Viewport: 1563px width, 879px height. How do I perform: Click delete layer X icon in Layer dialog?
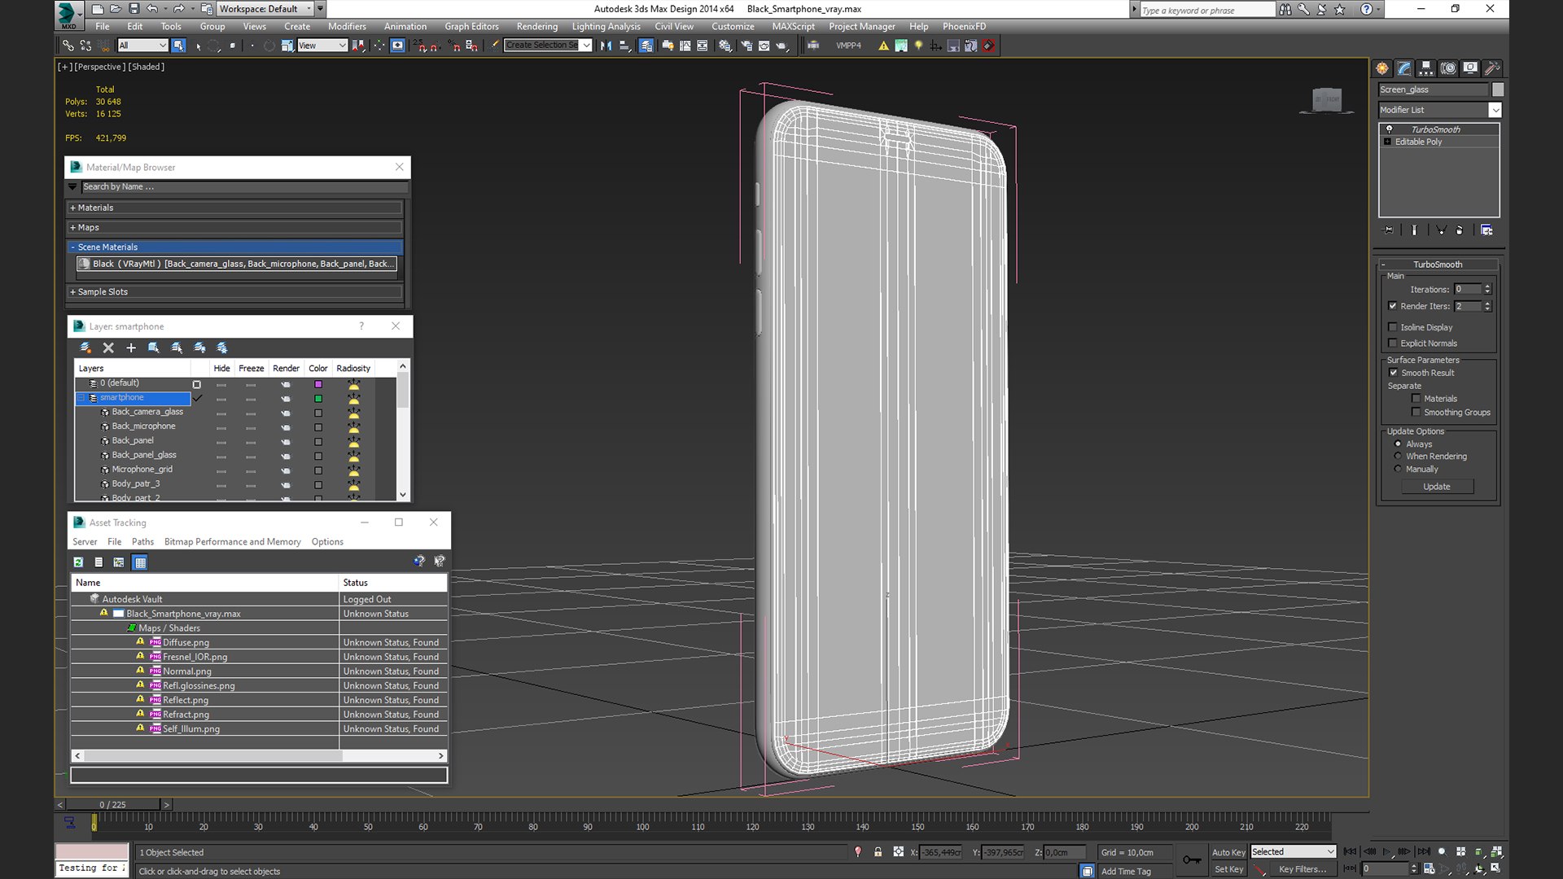[108, 348]
